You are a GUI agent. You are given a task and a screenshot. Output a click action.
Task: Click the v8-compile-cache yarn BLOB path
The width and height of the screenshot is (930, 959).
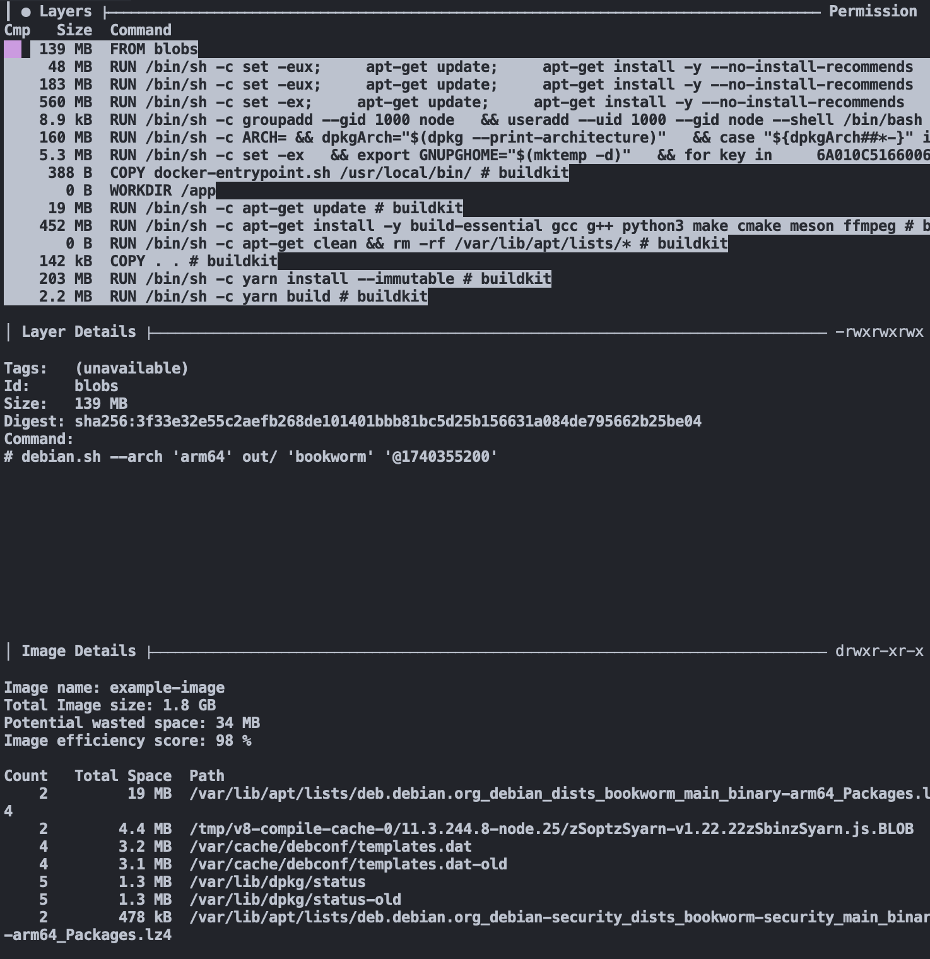551,829
